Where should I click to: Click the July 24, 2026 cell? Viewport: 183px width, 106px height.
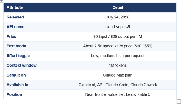118,17
